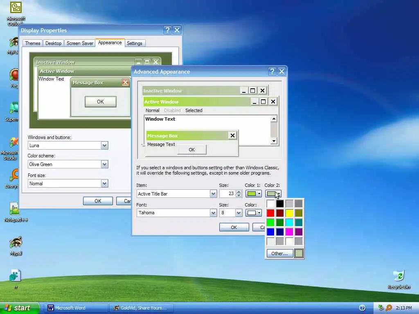This screenshot has width=419, height=314.
Task: Click the Color 2 dropdown button
Action: point(273,193)
